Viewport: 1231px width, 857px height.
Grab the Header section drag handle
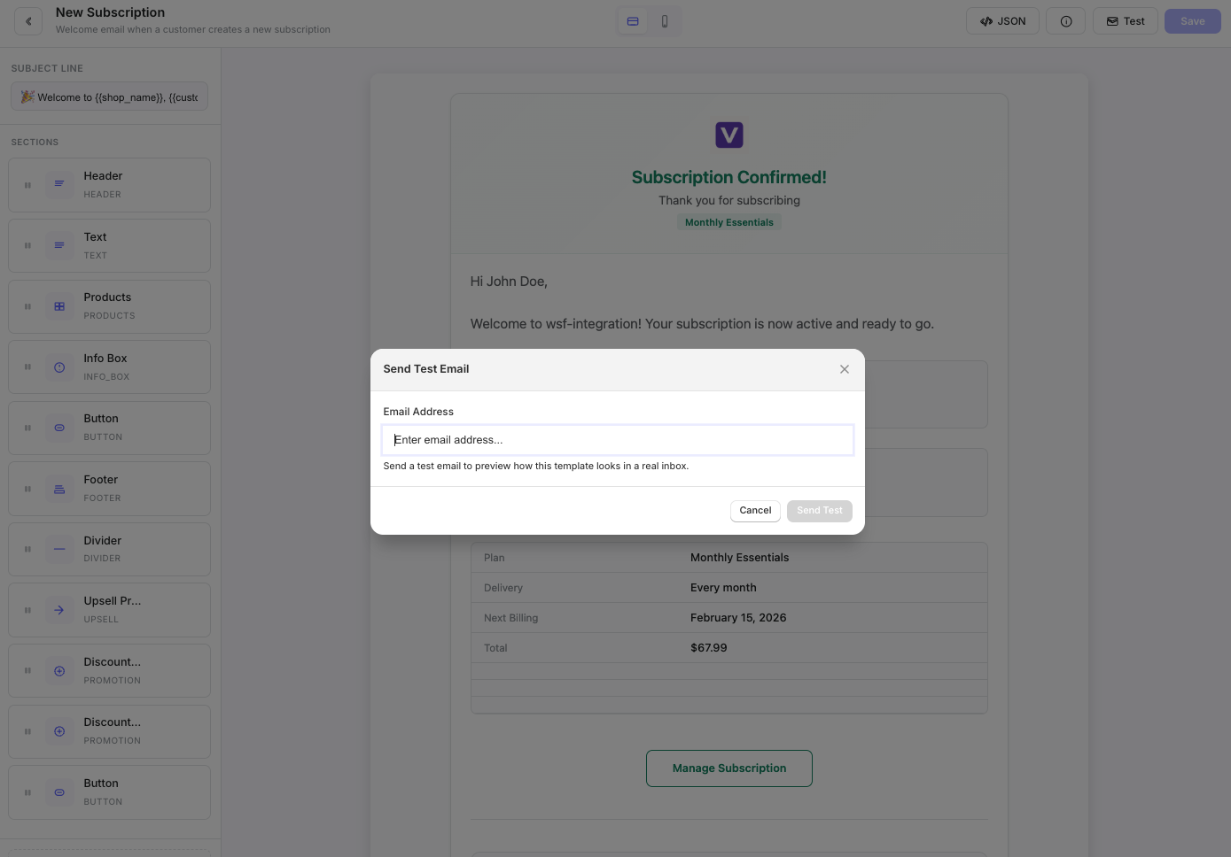tap(27, 185)
